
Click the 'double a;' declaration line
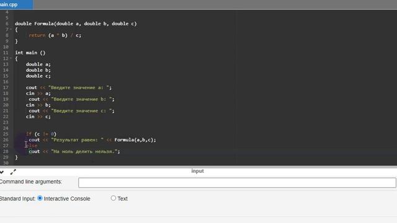[38, 64]
